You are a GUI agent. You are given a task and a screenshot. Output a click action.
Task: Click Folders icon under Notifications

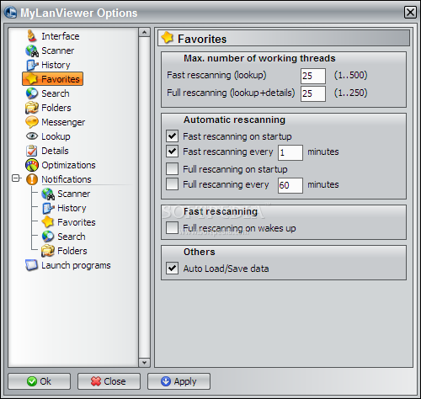click(48, 251)
